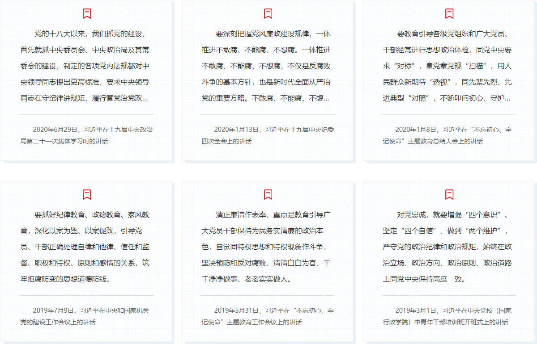Select the source line dated 2020年1月13日

tap(268, 135)
